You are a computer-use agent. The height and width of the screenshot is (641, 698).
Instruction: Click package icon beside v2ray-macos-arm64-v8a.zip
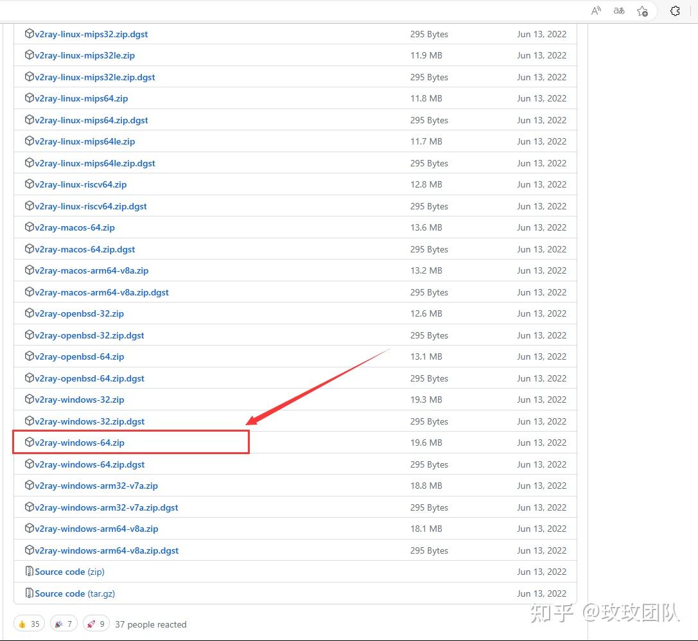[30, 270]
